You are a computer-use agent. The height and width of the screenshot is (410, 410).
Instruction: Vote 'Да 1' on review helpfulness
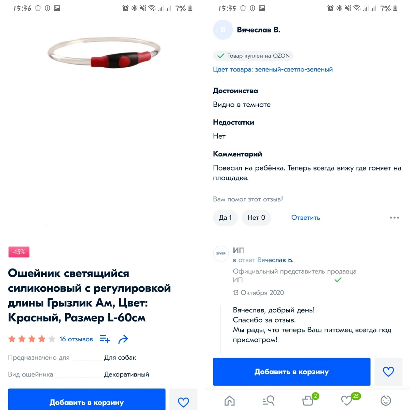pos(225,218)
